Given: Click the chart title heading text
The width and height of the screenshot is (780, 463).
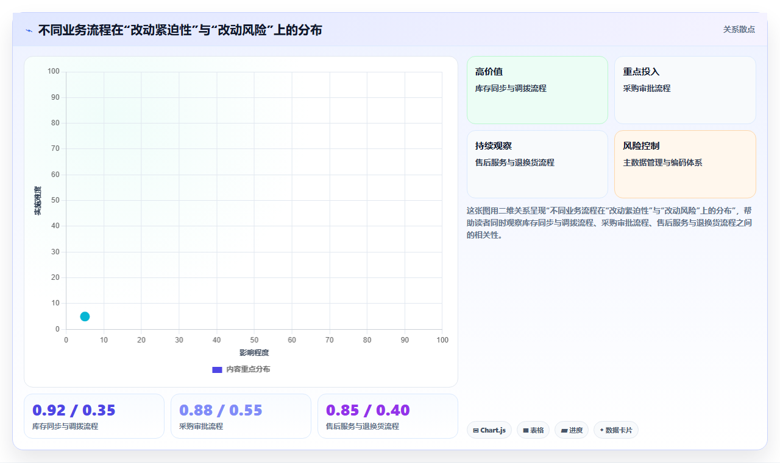Looking at the screenshot, I should point(180,30).
